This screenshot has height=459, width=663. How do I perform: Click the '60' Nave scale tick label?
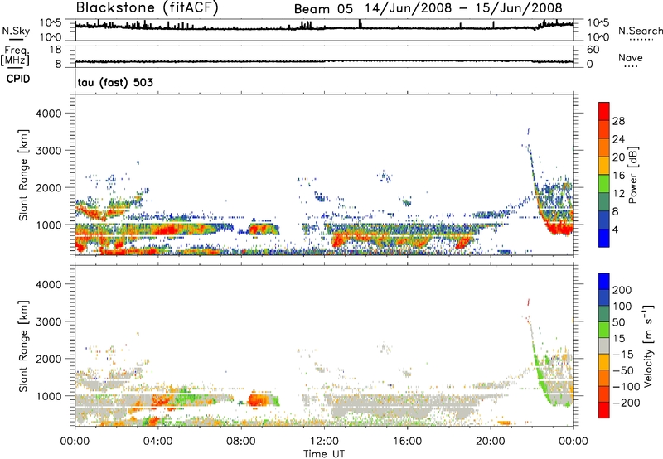(593, 50)
